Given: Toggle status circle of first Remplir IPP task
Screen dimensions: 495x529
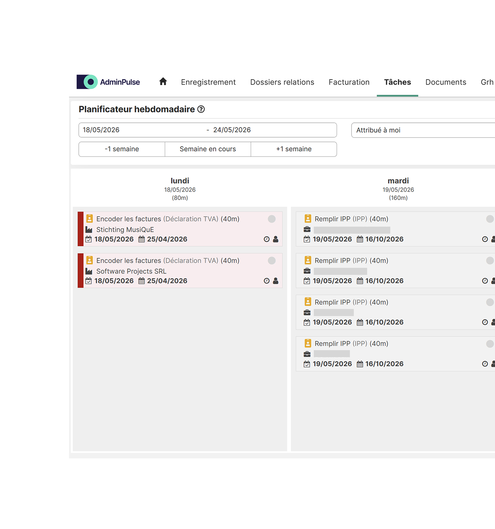Looking at the screenshot, I should (490, 219).
